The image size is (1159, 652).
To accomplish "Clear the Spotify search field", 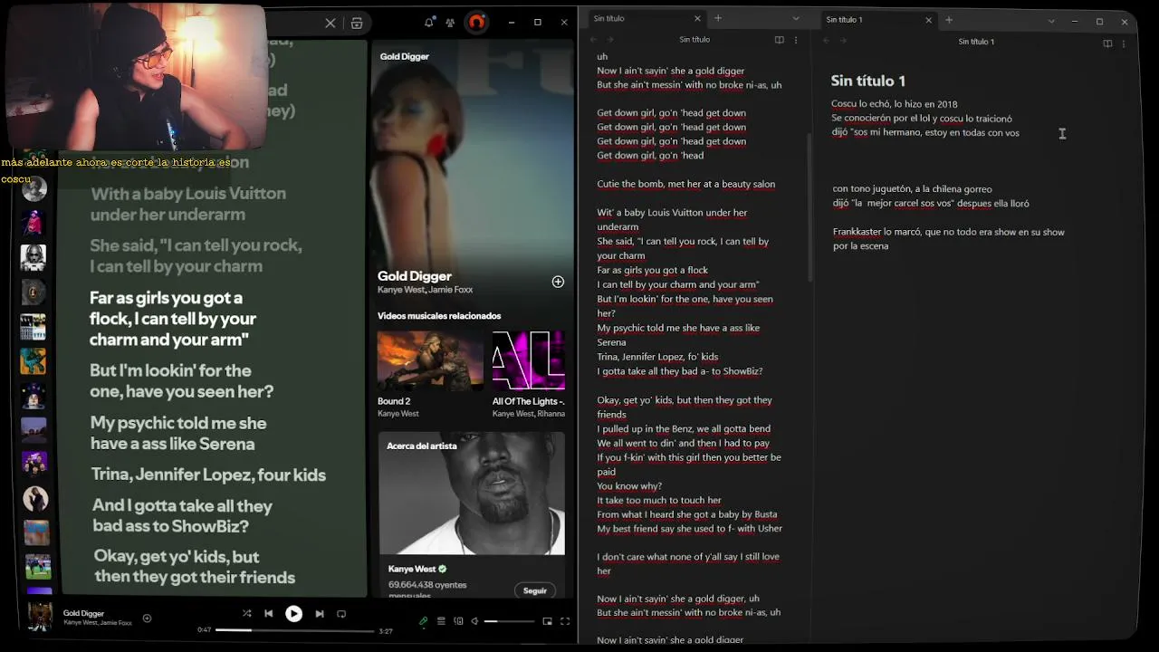I will coord(330,23).
